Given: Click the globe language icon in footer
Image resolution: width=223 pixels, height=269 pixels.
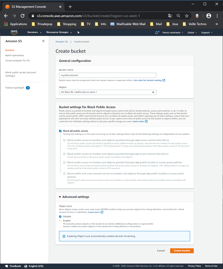Looking at the screenshot, I should pyautogui.click(x=26, y=266).
